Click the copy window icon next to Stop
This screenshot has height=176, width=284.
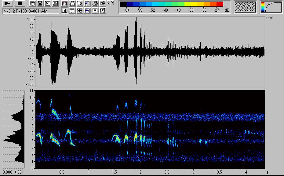(32, 4)
